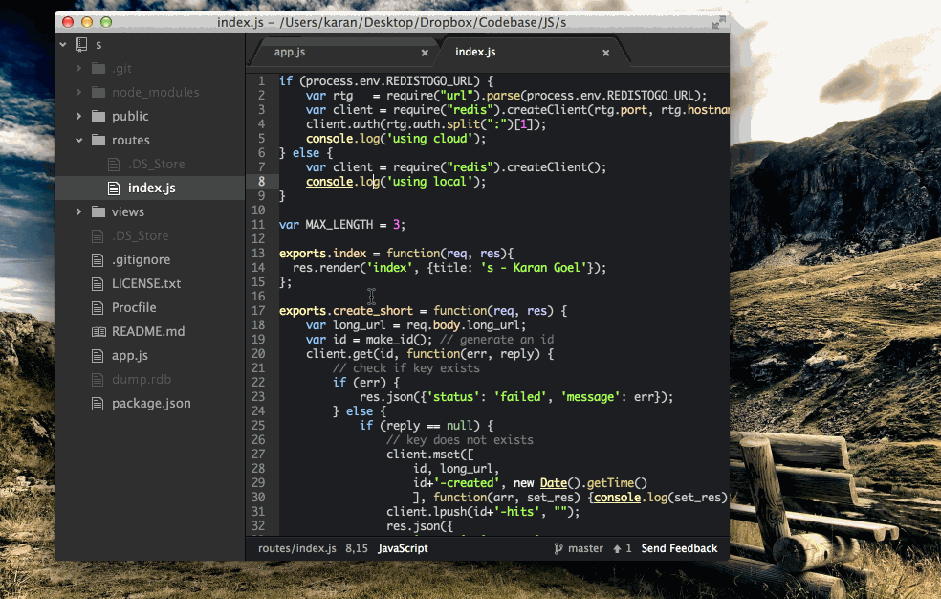Expand the views folder
This screenshot has height=599, width=941.
[x=78, y=212]
